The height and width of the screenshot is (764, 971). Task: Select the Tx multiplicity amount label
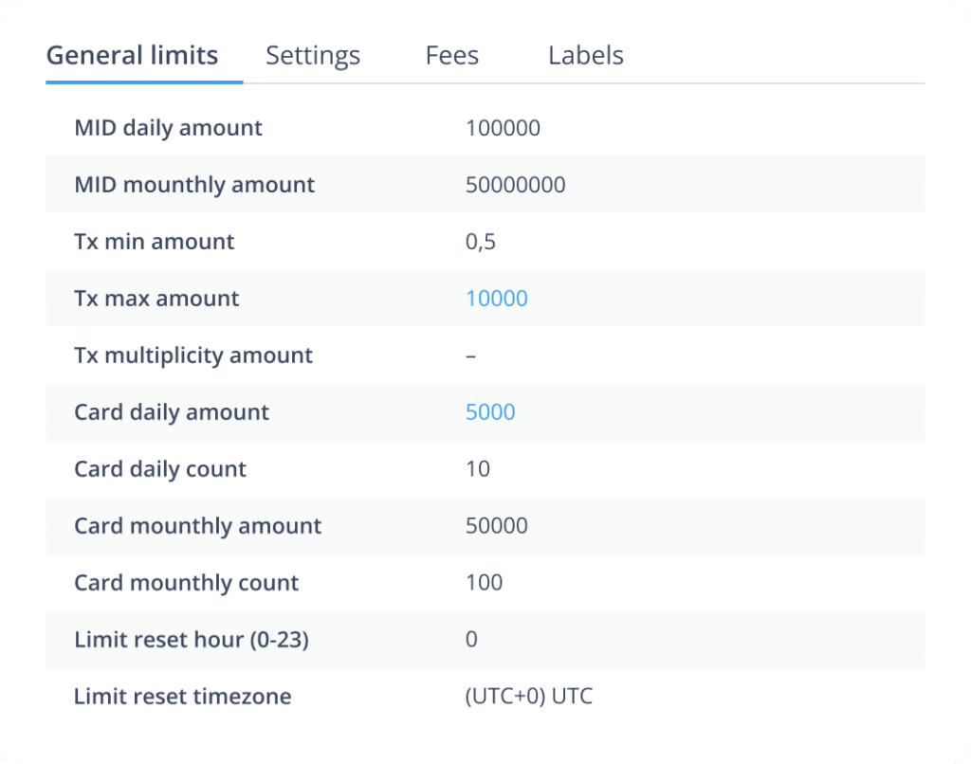pyautogui.click(x=193, y=355)
